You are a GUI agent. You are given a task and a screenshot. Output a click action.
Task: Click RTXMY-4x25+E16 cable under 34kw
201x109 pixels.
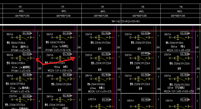tap(21, 71)
